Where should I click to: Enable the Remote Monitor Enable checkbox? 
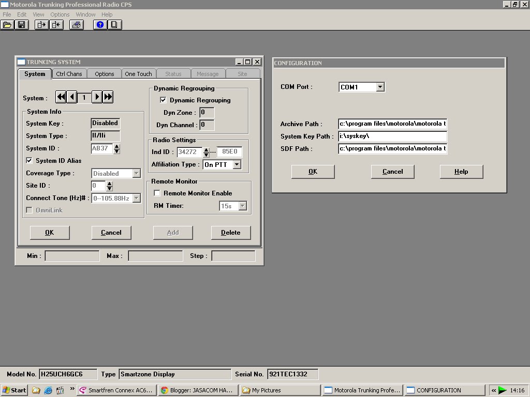click(x=157, y=193)
